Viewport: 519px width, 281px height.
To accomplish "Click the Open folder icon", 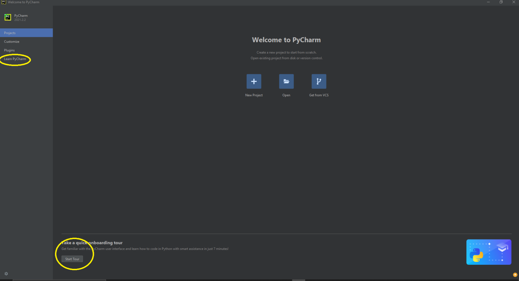I will tap(286, 81).
